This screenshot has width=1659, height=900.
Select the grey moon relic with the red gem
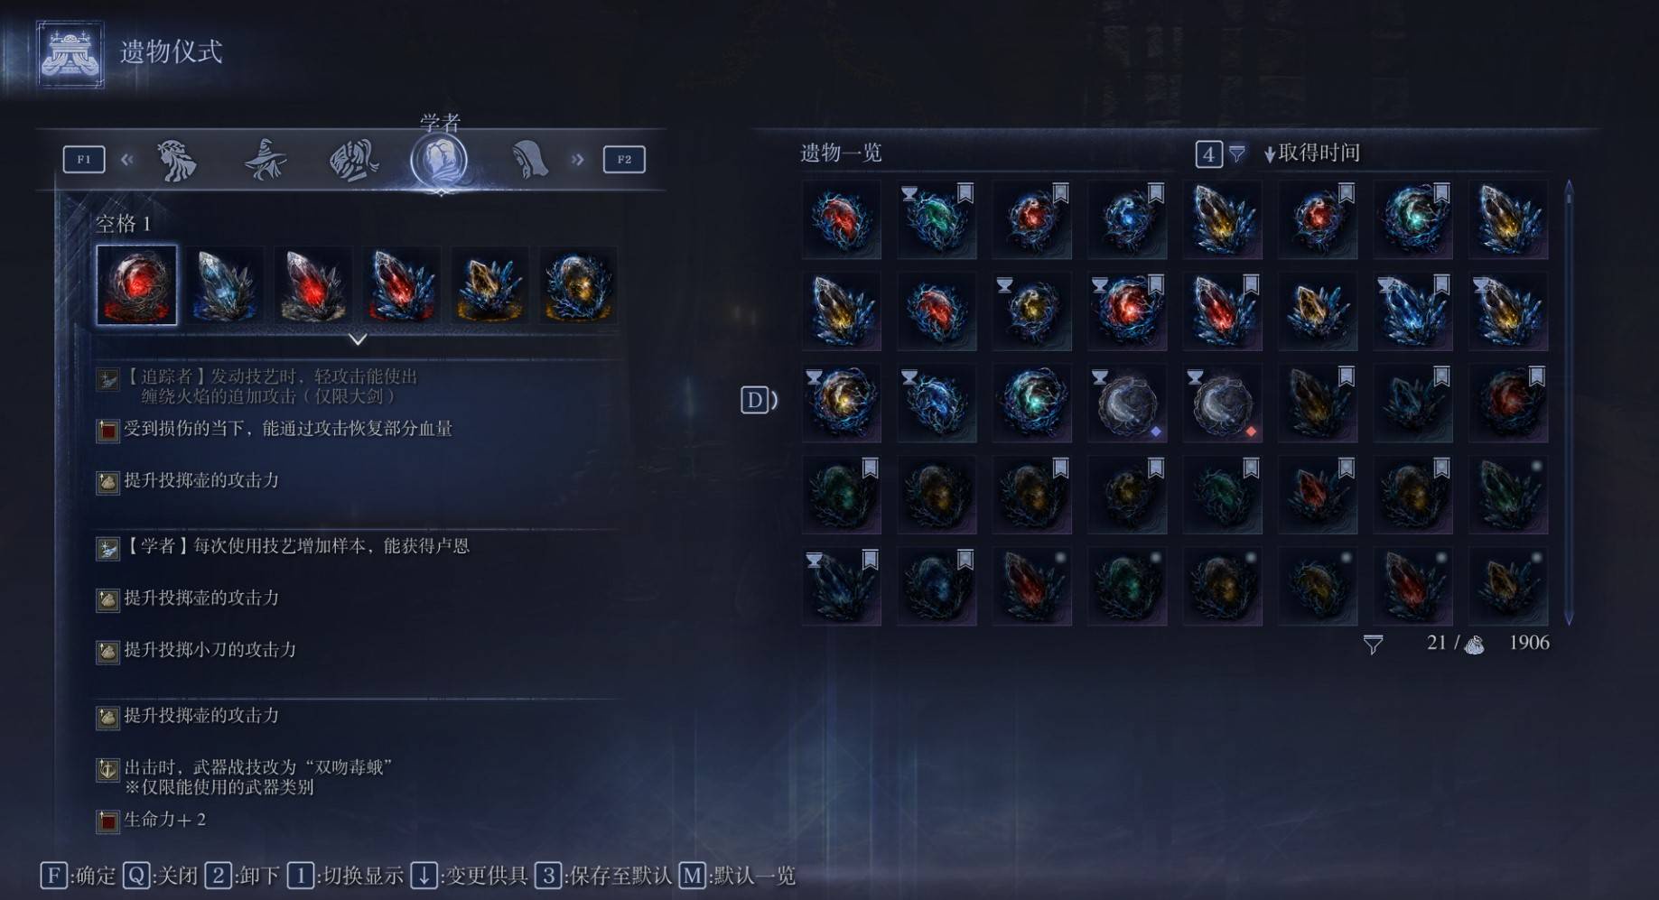click(x=1223, y=403)
